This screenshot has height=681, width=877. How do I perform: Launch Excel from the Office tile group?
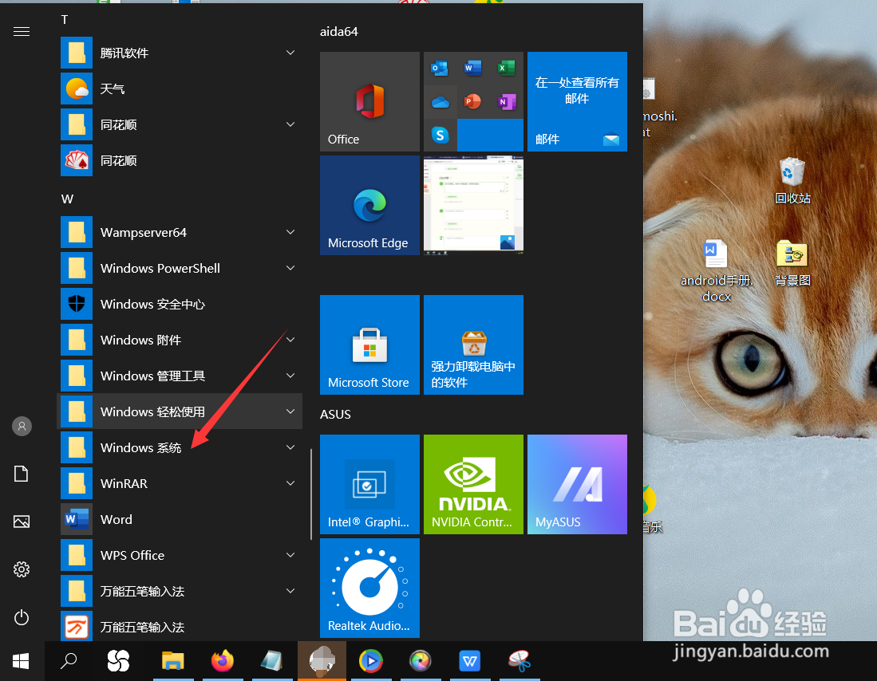(x=506, y=69)
